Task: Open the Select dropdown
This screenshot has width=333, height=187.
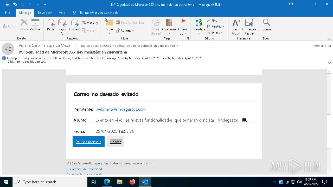Action: click(215, 32)
